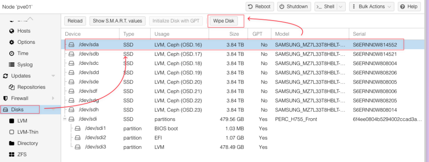Collapse the /dev/sdi partition tree
The height and width of the screenshot is (162, 429).
click(x=65, y=119)
